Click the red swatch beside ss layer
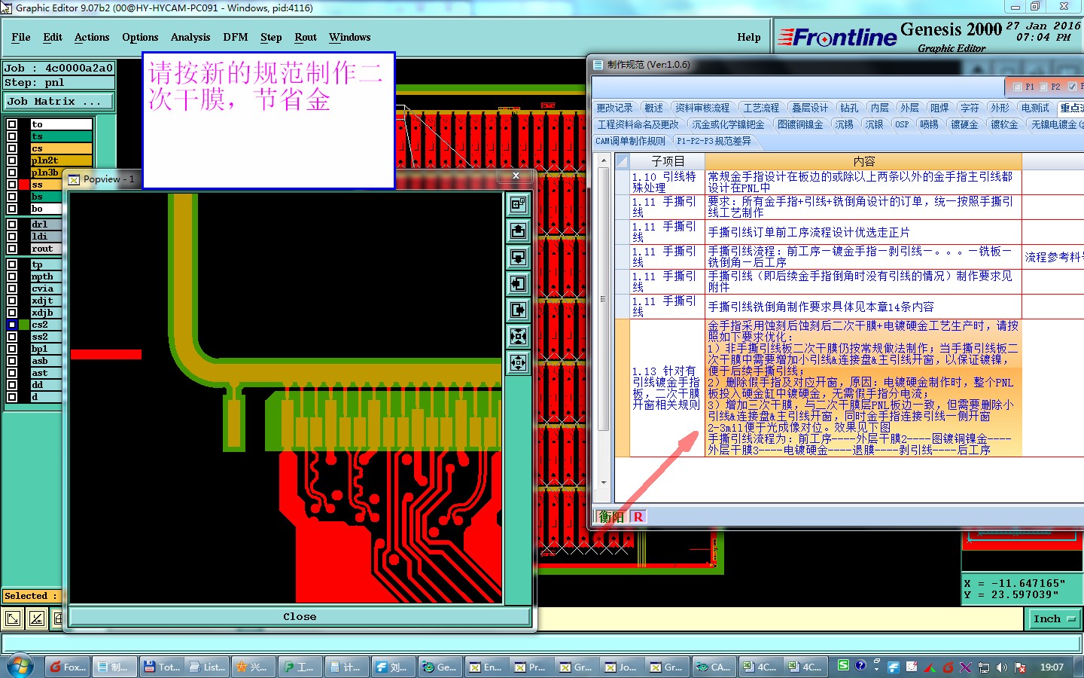The width and height of the screenshot is (1084, 678). click(x=25, y=185)
